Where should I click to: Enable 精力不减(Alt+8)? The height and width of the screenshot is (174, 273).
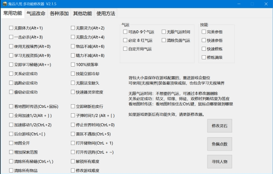(x=73, y=55)
